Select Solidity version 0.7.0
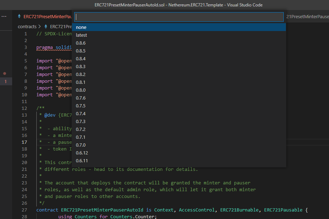Screen dimensions: 329x219 point(179,145)
